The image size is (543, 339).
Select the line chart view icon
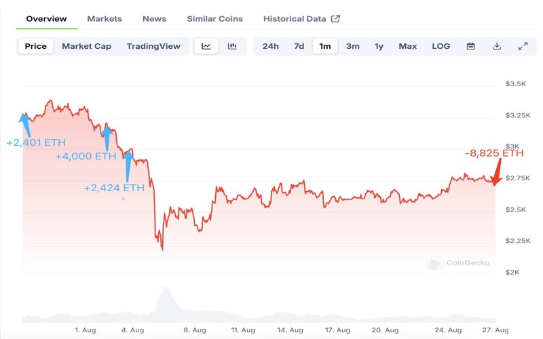coord(206,46)
